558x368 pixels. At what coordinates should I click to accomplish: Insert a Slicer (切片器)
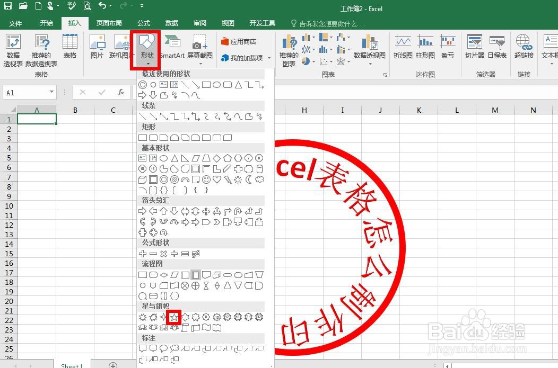point(475,47)
